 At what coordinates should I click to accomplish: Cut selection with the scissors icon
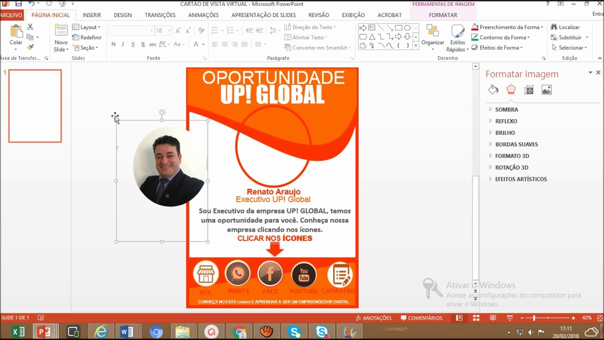coord(30,27)
